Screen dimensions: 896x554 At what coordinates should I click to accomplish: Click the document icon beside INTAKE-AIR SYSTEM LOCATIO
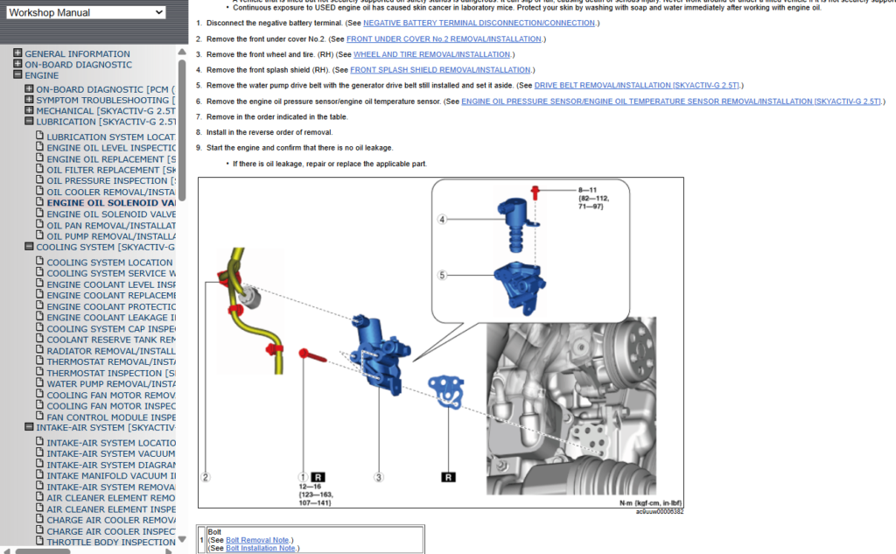click(x=39, y=442)
